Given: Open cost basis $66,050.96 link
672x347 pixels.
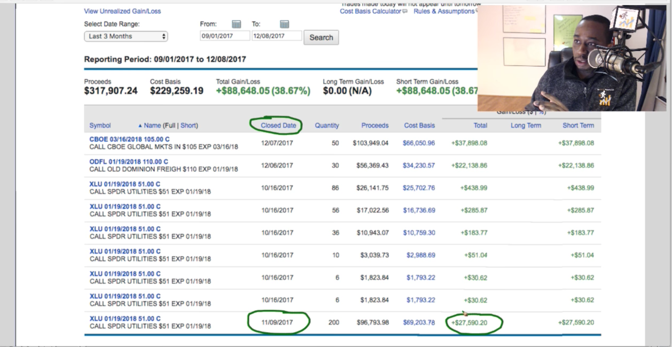Looking at the screenshot, I should point(419,143).
